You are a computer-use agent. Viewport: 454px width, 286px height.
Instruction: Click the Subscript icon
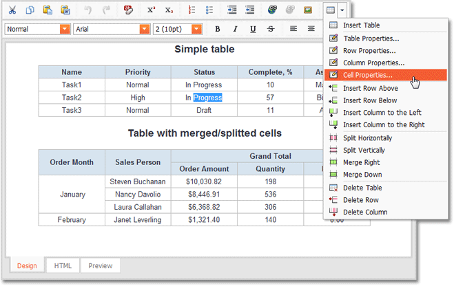point(169,10)
